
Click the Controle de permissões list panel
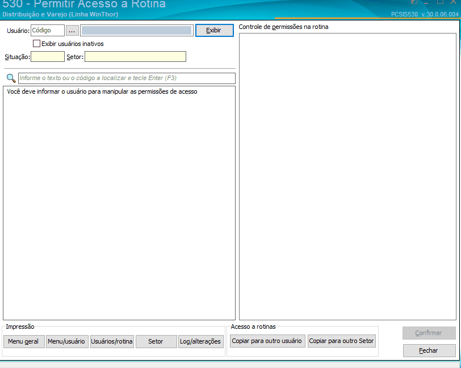tap(347, 177)
